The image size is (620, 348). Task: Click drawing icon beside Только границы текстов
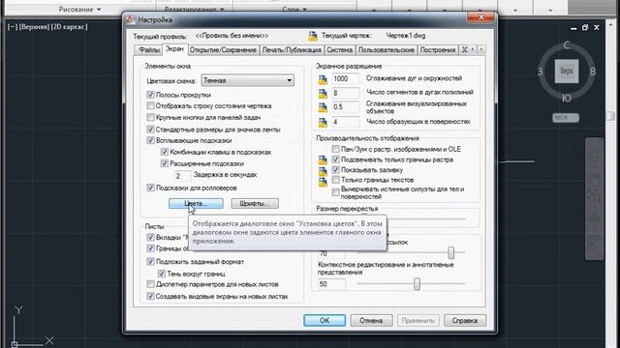click(323, 181)
